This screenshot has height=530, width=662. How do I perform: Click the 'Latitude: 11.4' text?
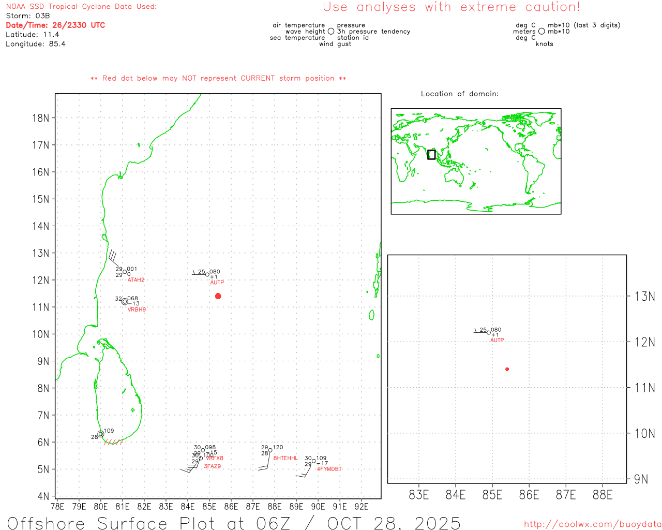33,34
